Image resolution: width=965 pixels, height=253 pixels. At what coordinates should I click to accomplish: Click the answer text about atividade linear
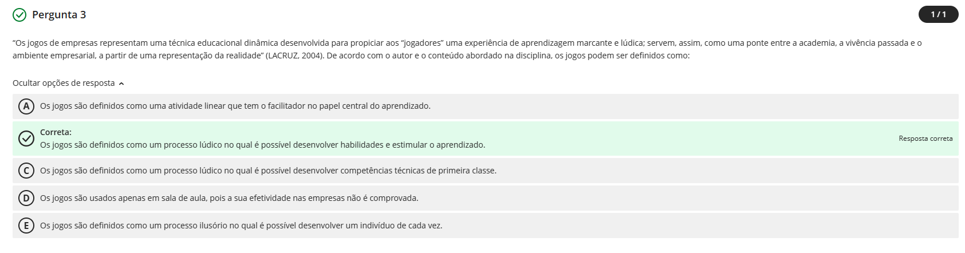[x=235, y=106]
